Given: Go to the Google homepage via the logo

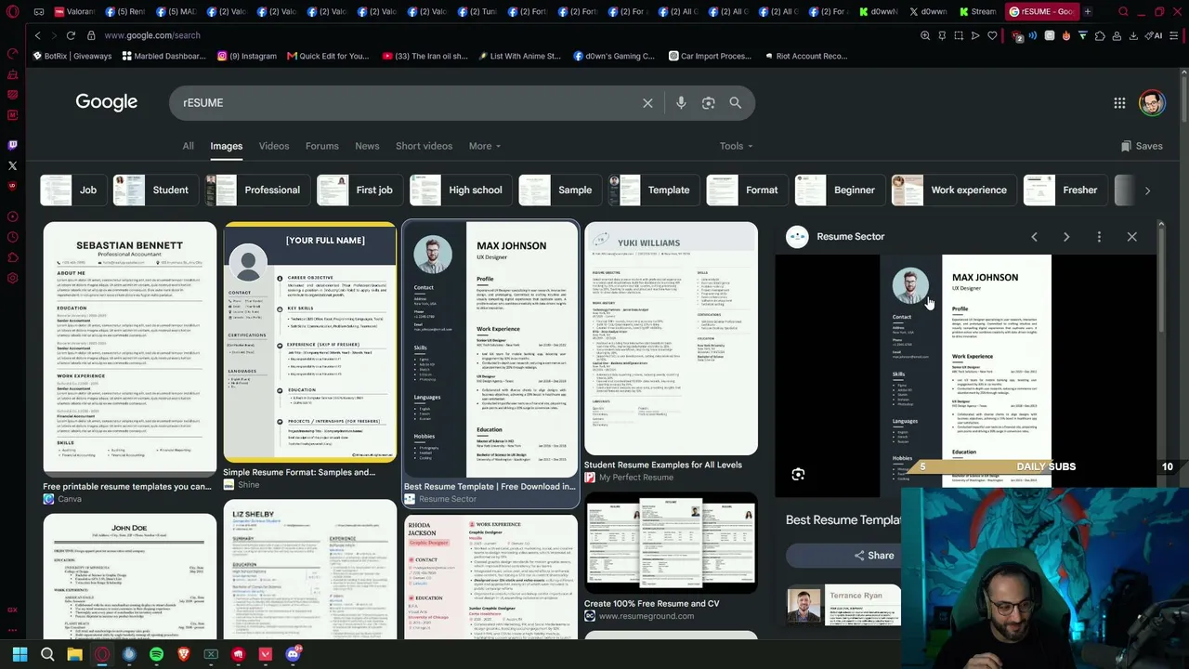Looking at the screenshot, I should coord(107,102).
